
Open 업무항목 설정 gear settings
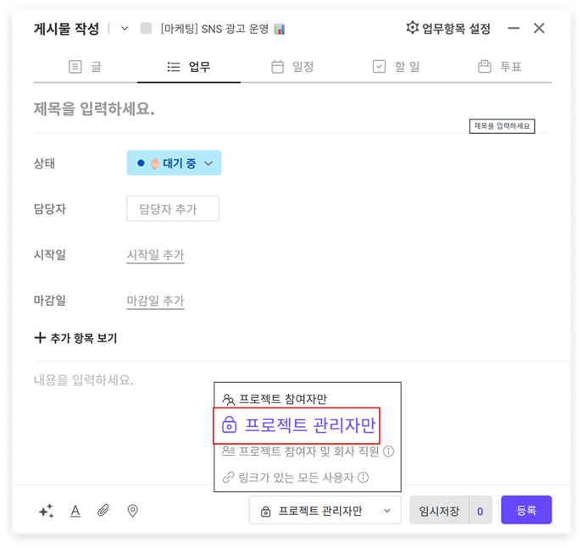point(448,29)
